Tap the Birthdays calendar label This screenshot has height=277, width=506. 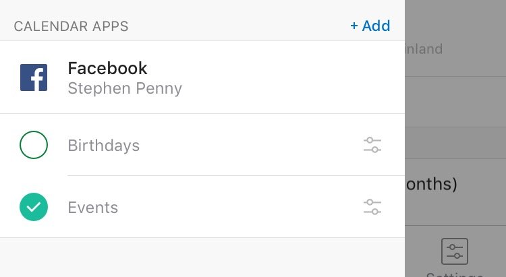[x=103, y=146]
